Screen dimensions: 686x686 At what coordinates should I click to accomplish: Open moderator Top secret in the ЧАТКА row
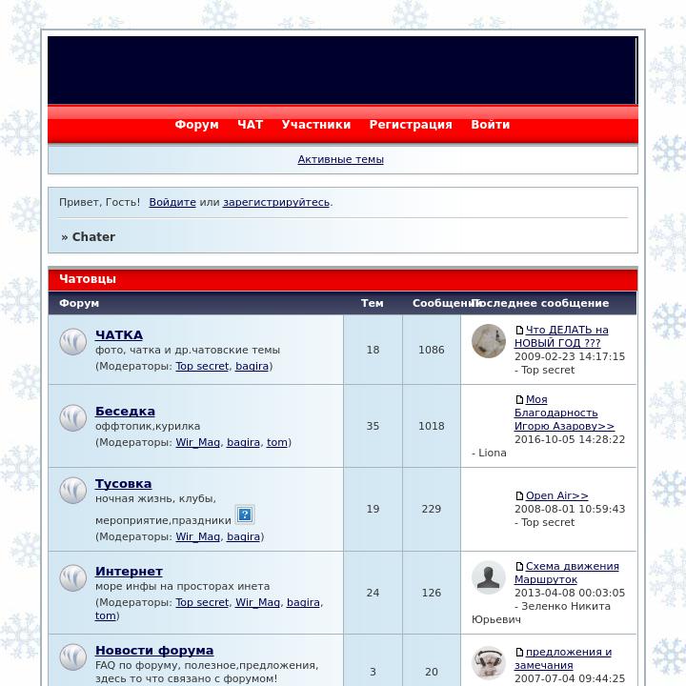pos(202,366)
